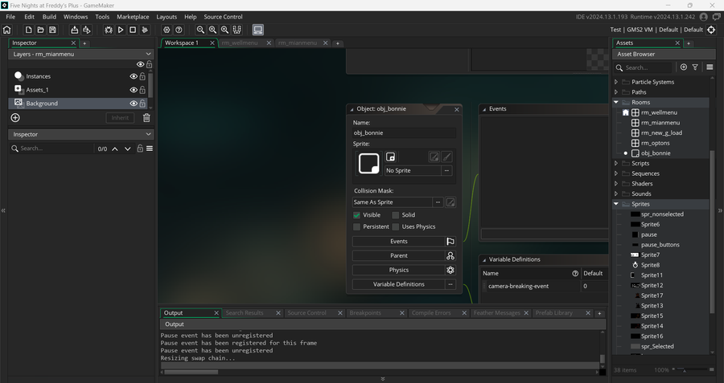The height and width of the screenshot is (383, 724).
Task: Create a new project from the toolbar
Action: point(29,30)
